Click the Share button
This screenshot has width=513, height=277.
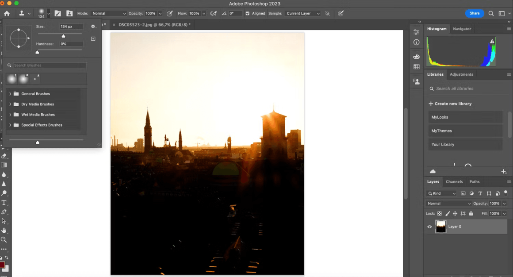[475, 13]
